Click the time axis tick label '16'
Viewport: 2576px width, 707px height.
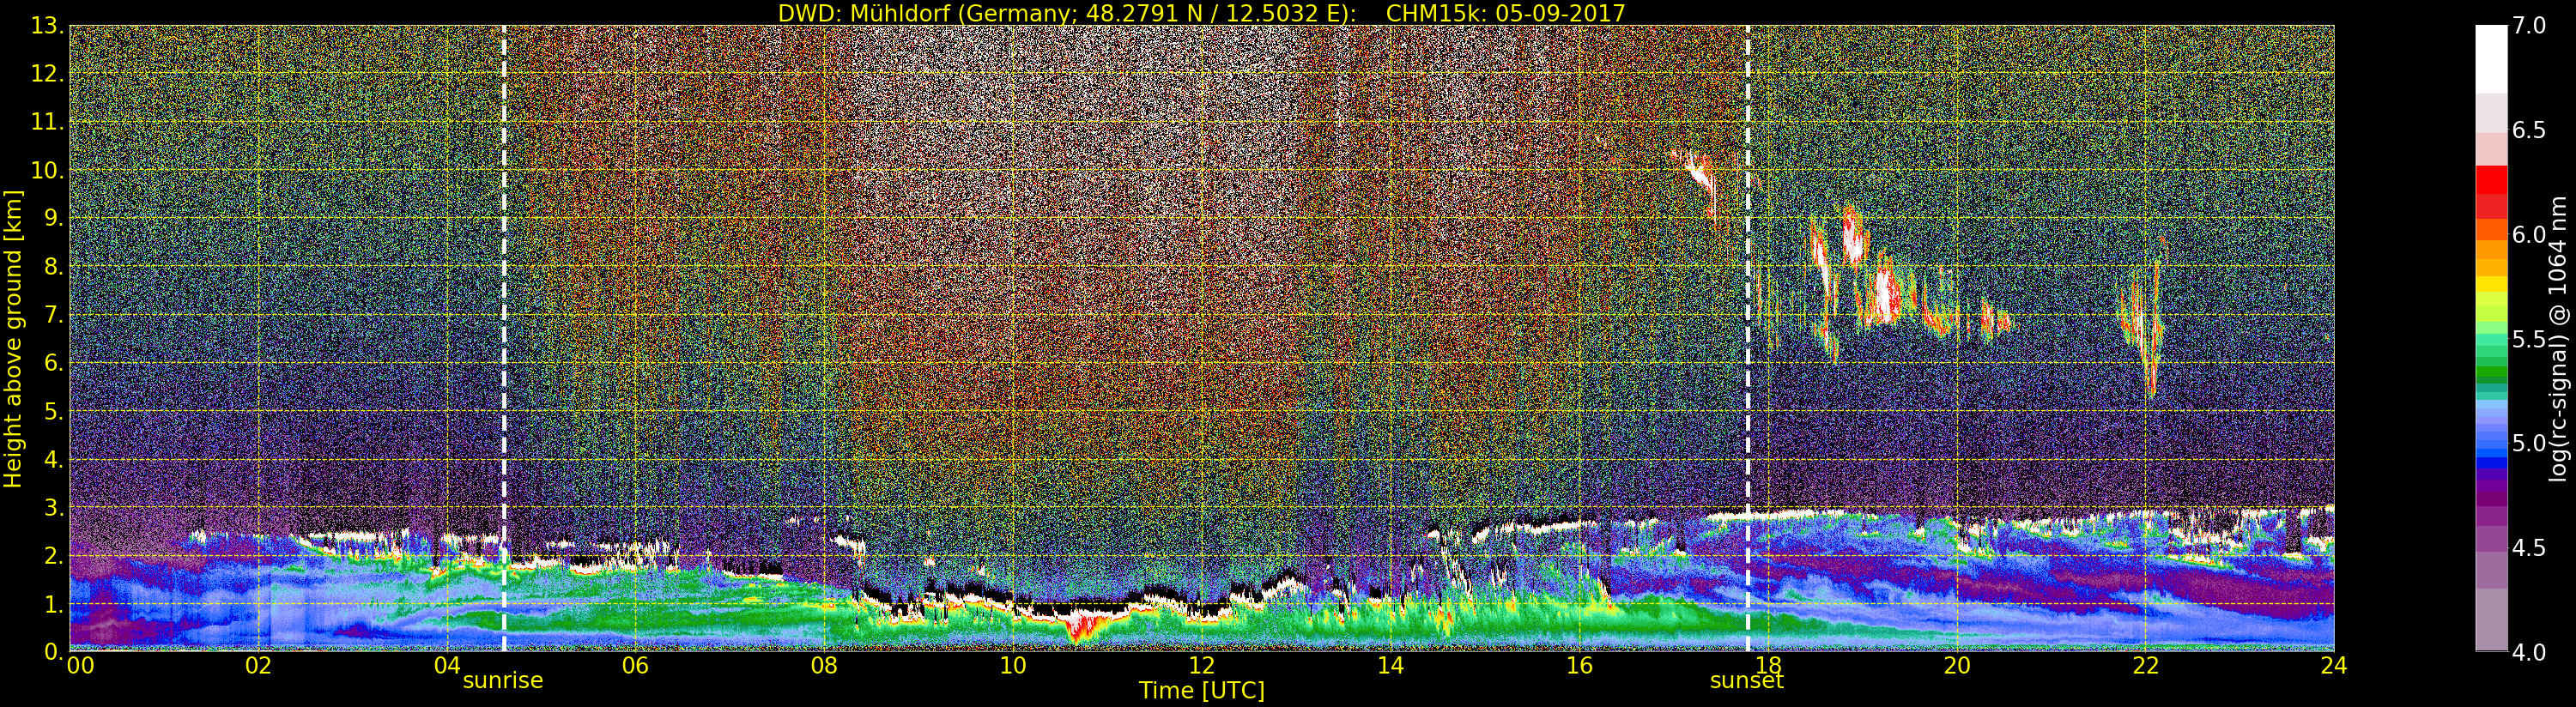pos(1579,665)
